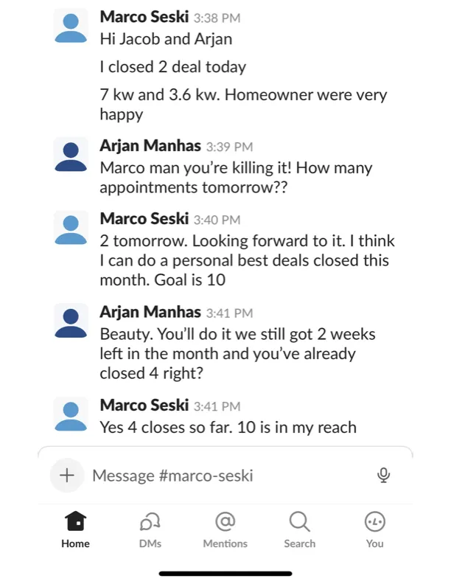Switch to the DMs tab

[x=150, y=529]
